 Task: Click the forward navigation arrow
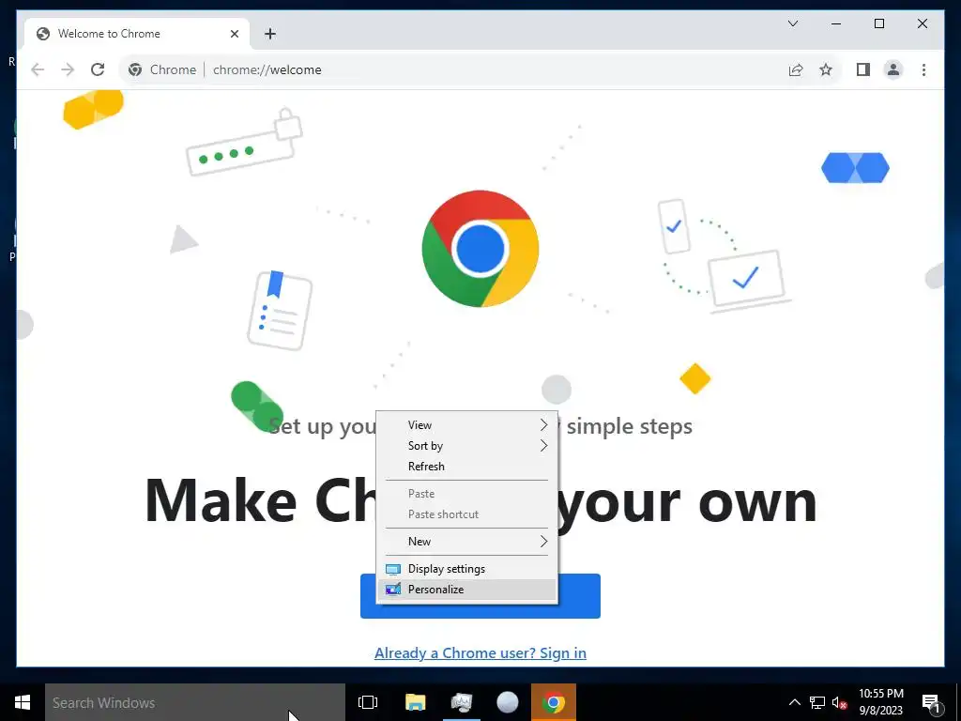[x=68, y=69]
